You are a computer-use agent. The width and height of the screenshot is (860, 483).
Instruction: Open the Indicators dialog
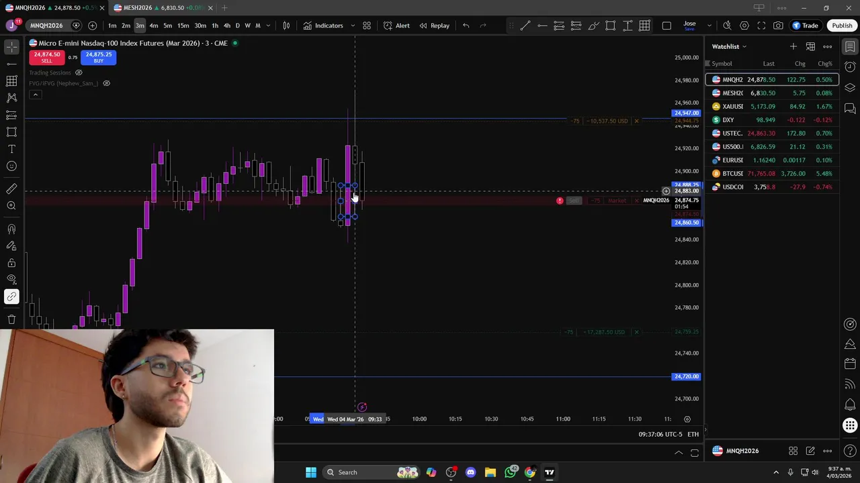(323, 25)
